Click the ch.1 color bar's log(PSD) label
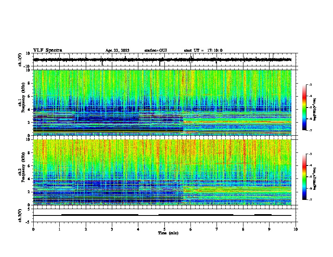The width and height of the screenshot is (333, 257). coord(315,110)
